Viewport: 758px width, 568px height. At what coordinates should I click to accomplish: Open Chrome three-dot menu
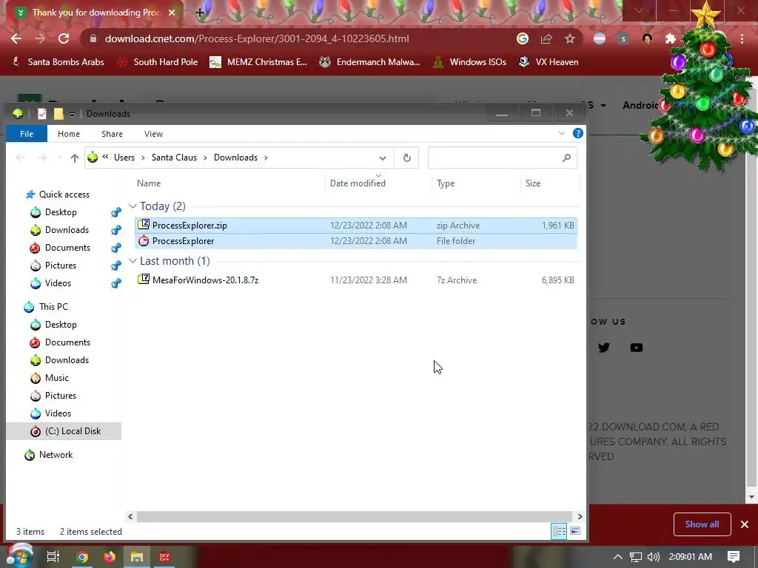point(742,38)
